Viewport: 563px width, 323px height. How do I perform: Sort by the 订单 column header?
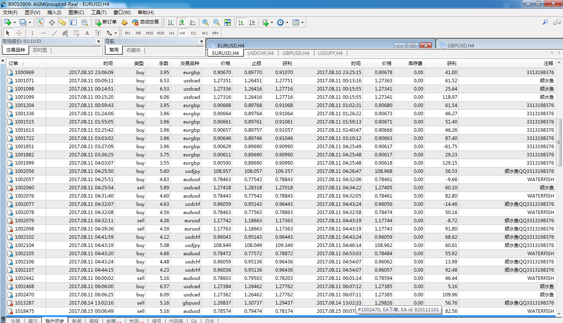(26, 63)
